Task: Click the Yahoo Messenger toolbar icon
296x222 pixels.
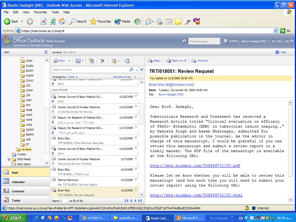Action: click(x=196, y=21)
